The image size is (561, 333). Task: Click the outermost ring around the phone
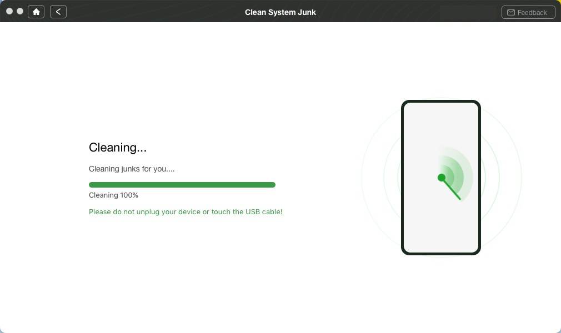[x=362, y=178]
